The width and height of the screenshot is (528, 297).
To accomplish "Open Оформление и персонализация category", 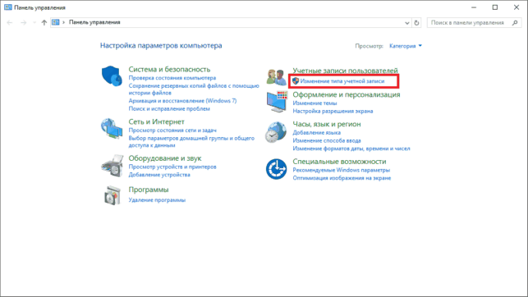I will point(347,94).
